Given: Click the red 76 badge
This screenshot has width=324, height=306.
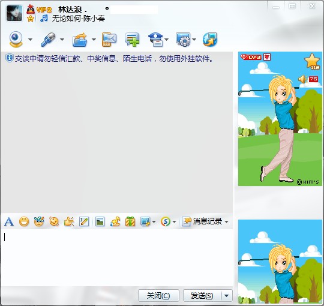Looking at the screenshot, I should (x=313, y=79).
